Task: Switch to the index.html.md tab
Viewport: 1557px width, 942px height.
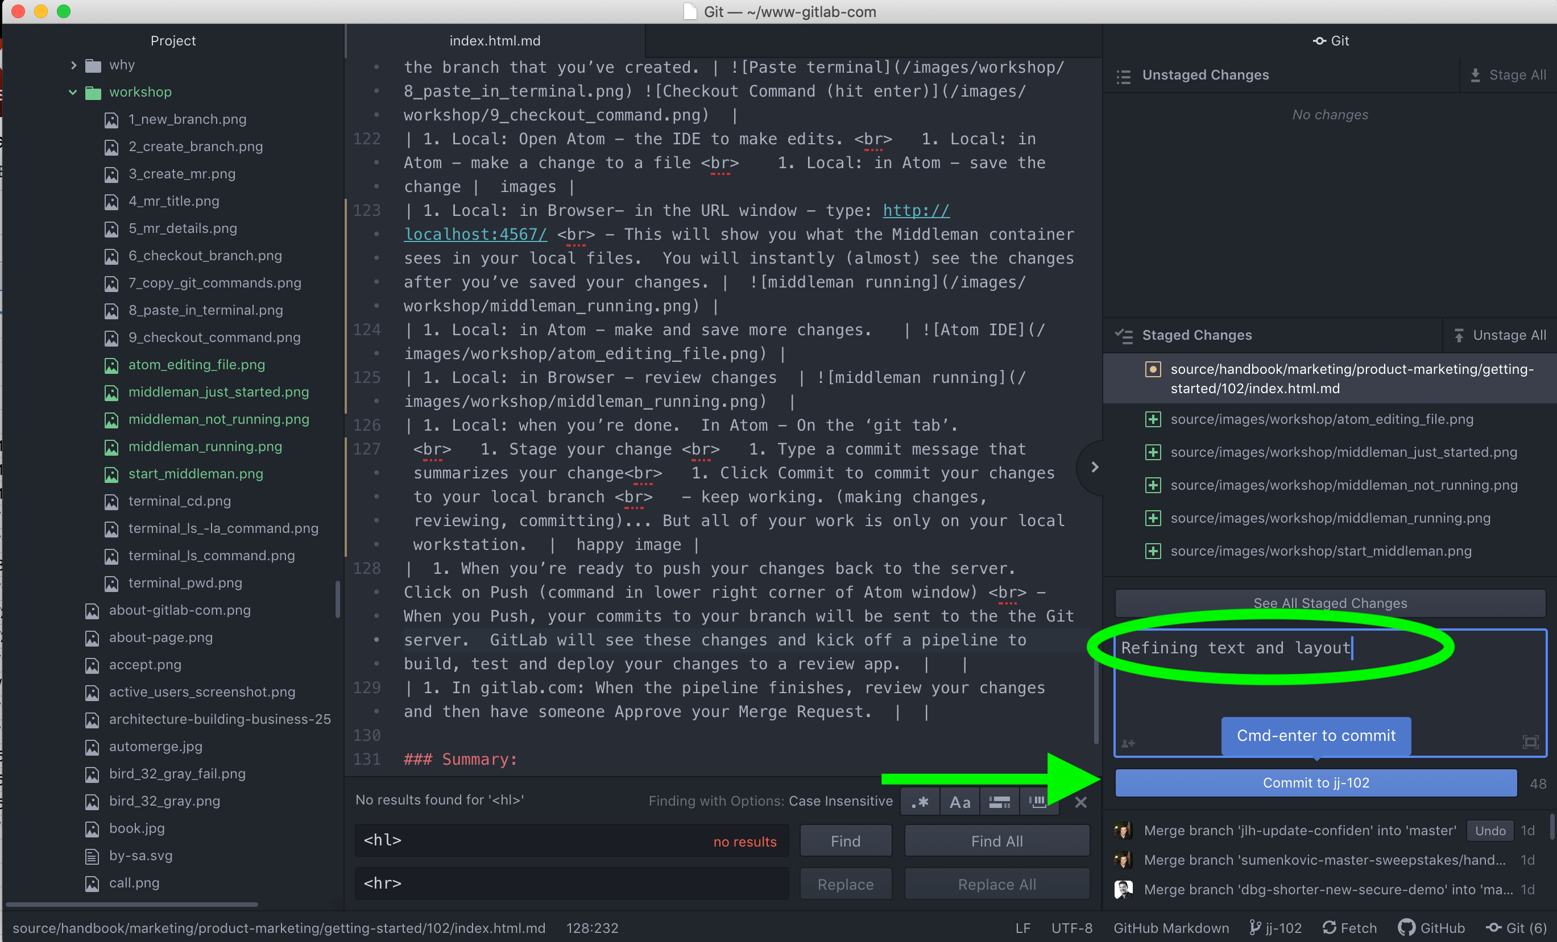Action: (x=495, y=41)
